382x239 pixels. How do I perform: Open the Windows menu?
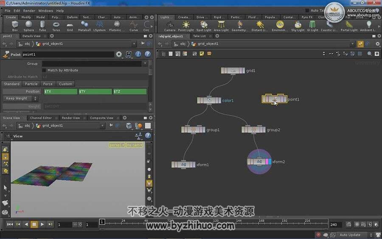coord(45,11)
